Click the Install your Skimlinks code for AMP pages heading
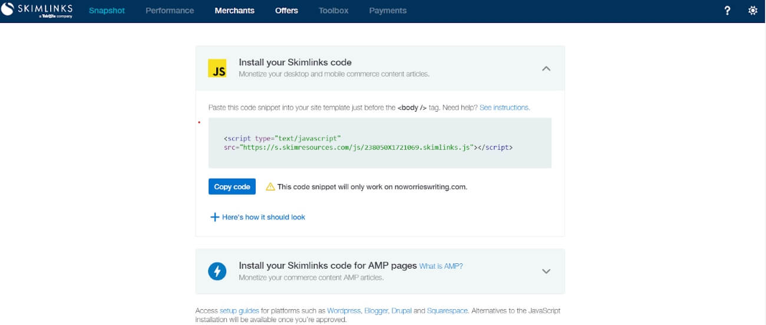 click(328, 266)
